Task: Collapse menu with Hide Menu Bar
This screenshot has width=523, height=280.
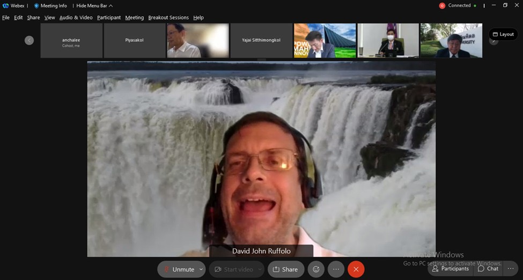Action: [x=94, y=5]
